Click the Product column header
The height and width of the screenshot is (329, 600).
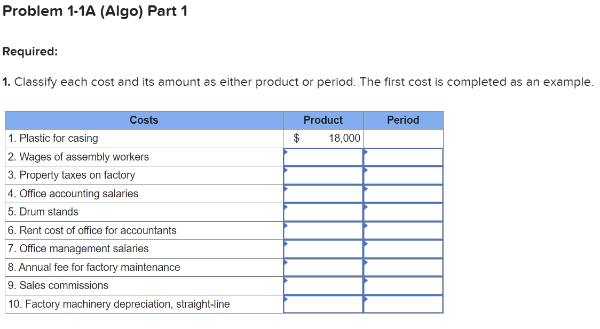pos(323,120)
